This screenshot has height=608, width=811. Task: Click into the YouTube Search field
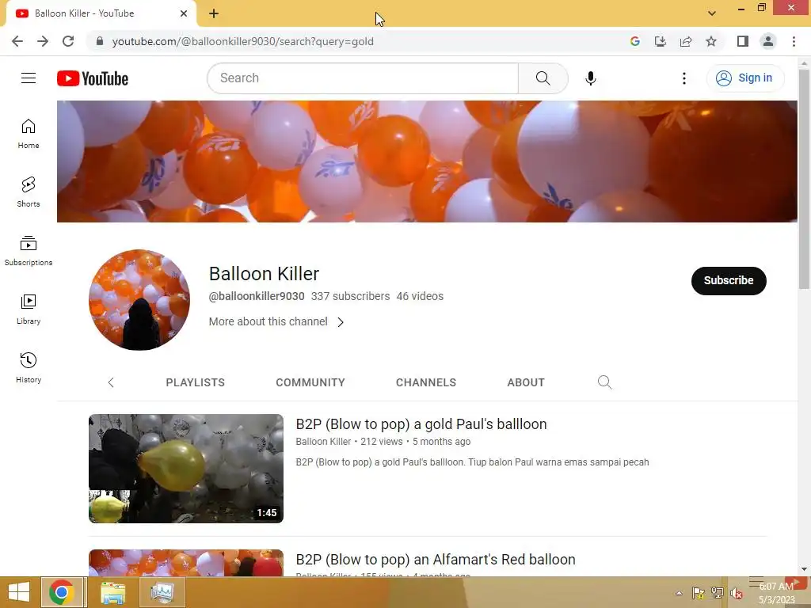coord(363,78)
